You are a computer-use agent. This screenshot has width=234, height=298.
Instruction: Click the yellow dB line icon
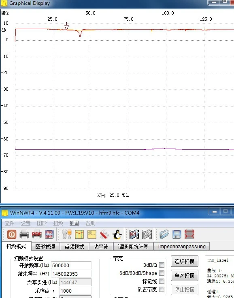coord(92,234)
